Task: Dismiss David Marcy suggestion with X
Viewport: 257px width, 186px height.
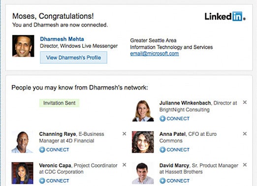Action: point(245,165)
